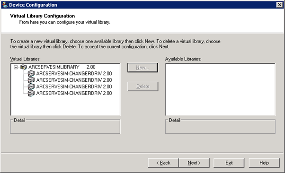Exit the Device Configuration wizard

(229, 163)
